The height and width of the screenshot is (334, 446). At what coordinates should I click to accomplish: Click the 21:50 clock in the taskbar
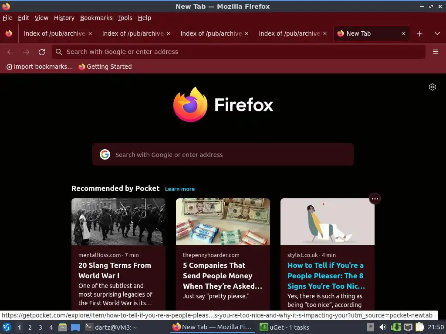pos(436,327)
